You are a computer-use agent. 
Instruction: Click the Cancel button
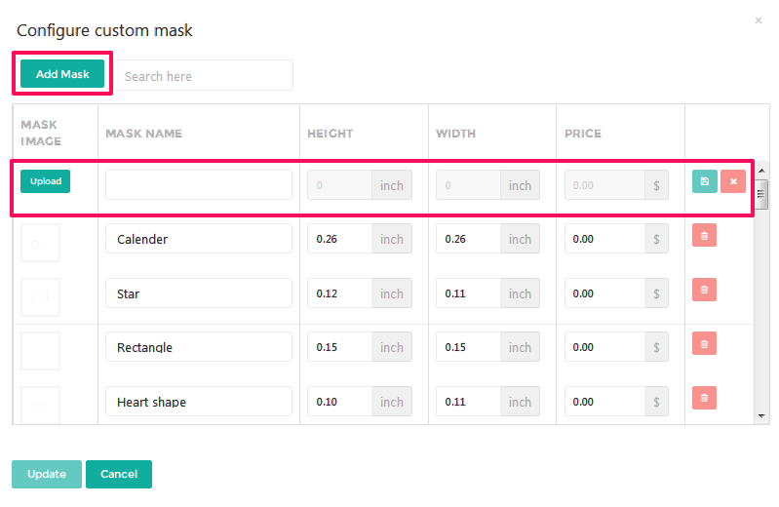[x=119, y=474]
